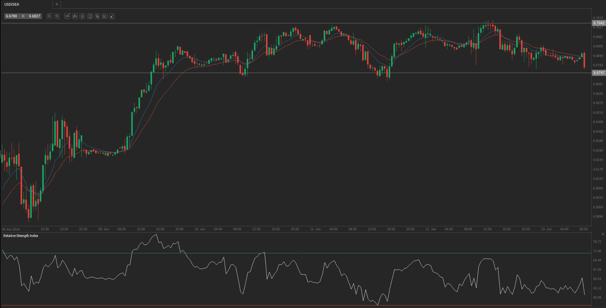This screenshot has width=606, height=308.
Task: Click the square between bid and ask prices
Action: pyautogui.click(x=23, y=16)
